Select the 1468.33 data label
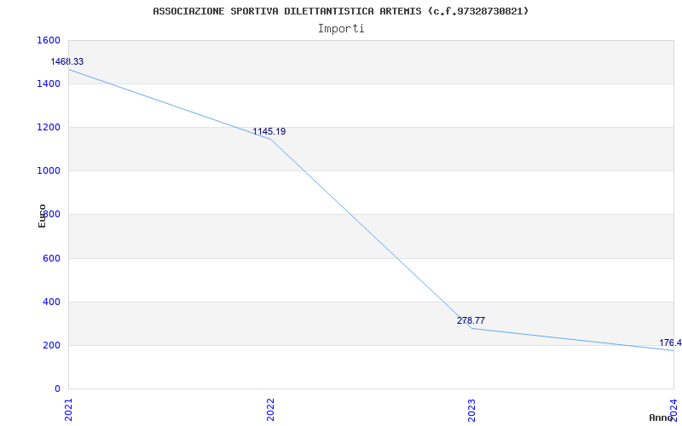Image resolution: width=682 pixels, height=426 pixels. (x=67, y=61)
